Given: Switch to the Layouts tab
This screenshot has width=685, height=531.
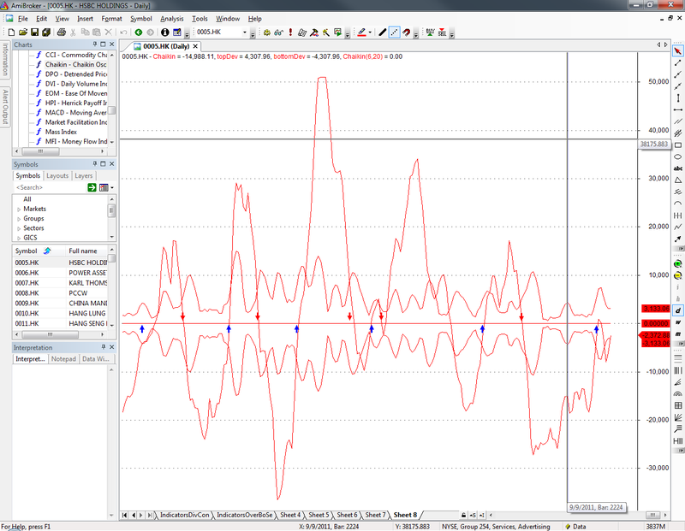Looking at the screenshot, I should (57, 176).
